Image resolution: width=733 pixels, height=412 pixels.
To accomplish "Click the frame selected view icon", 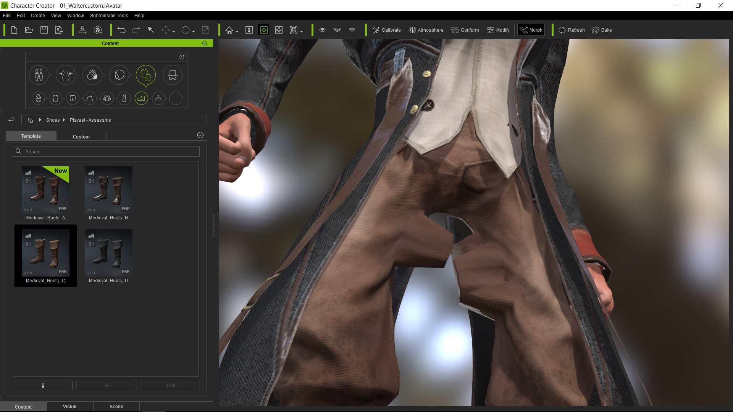I will [294, 30].
